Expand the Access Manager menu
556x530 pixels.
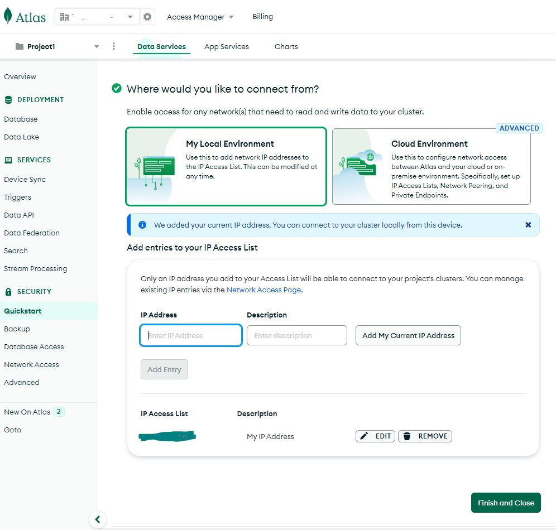[x=200, y=17]
